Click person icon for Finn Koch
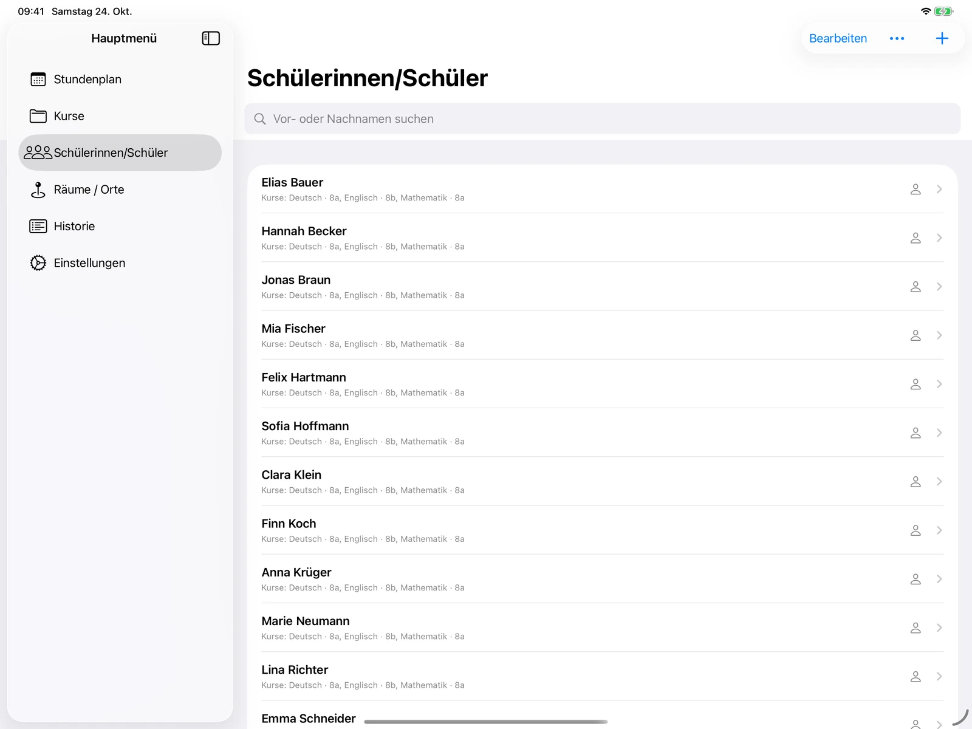The width and height of the screenshot is (972, 729). pyautogui.click(x=916, y=530)
